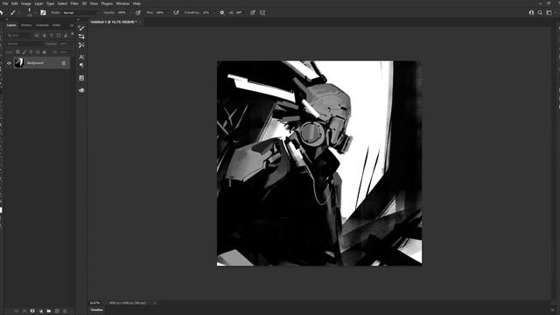This screenshot has width=560, height=315.
Task: Create a new group folder icon
Action: (x=49, y=311)
